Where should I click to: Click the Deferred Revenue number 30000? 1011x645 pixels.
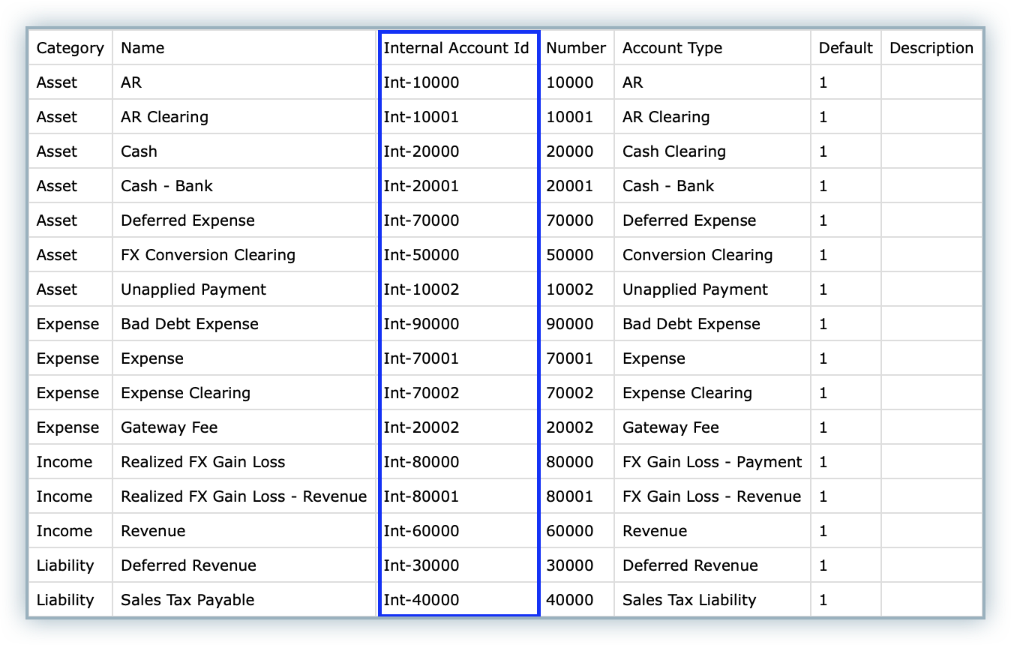(569, 565)
